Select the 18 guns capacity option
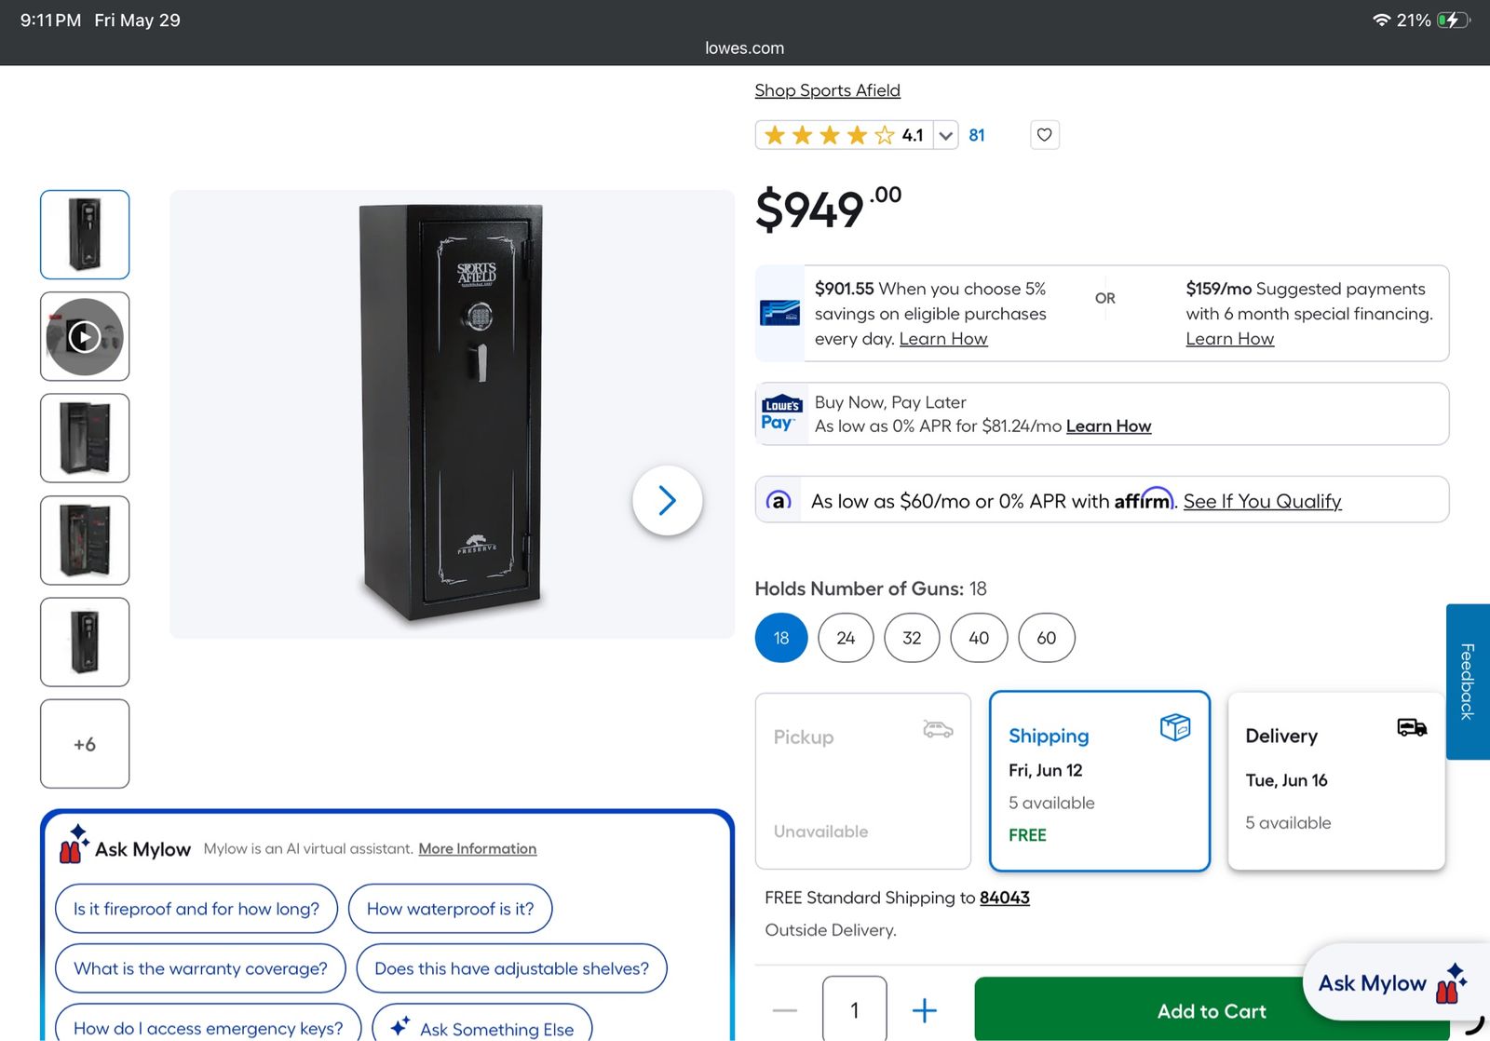This screenshot has width=1490, height=1041. [781, 638]
